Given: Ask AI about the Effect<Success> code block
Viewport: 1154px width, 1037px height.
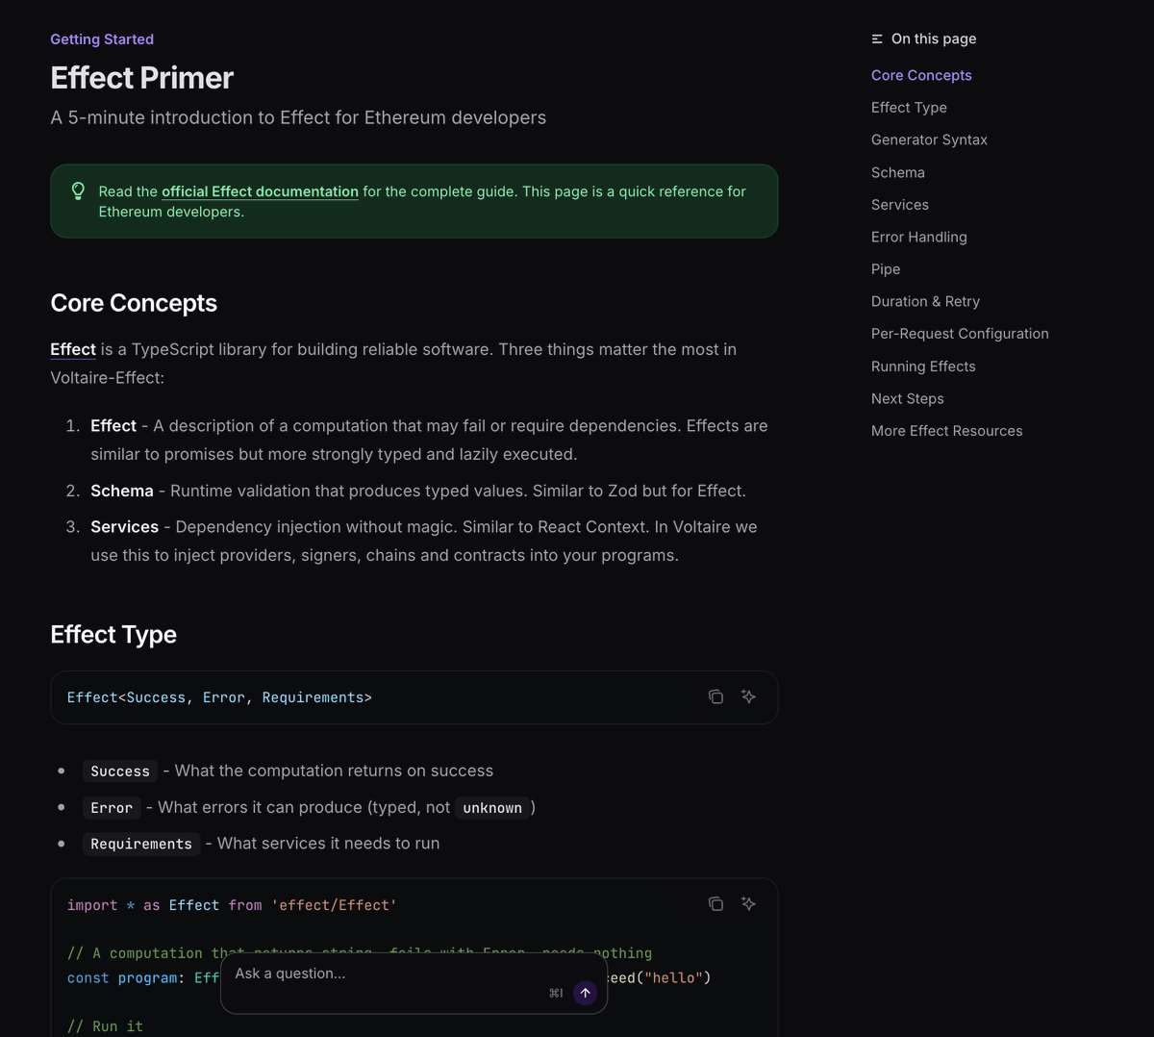Looking at the screenshot, I should (748, 696).
